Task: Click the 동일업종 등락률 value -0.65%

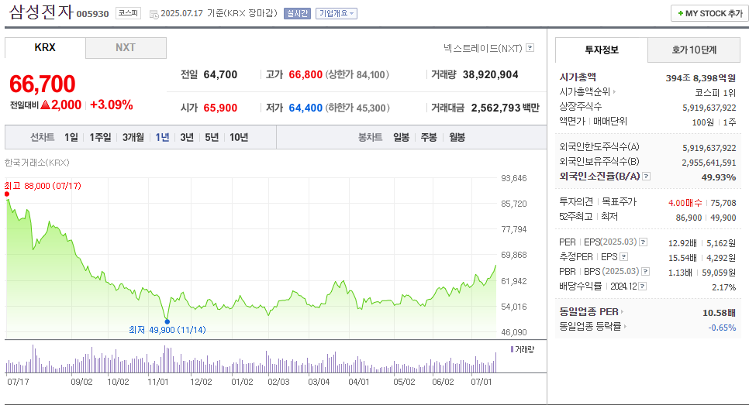Action: tap(722, 328)
